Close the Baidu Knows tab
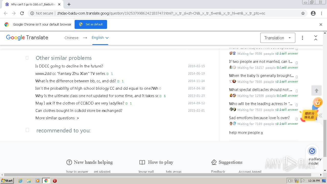This screenshot has height=184, width=327. click(x=59, y=4)
